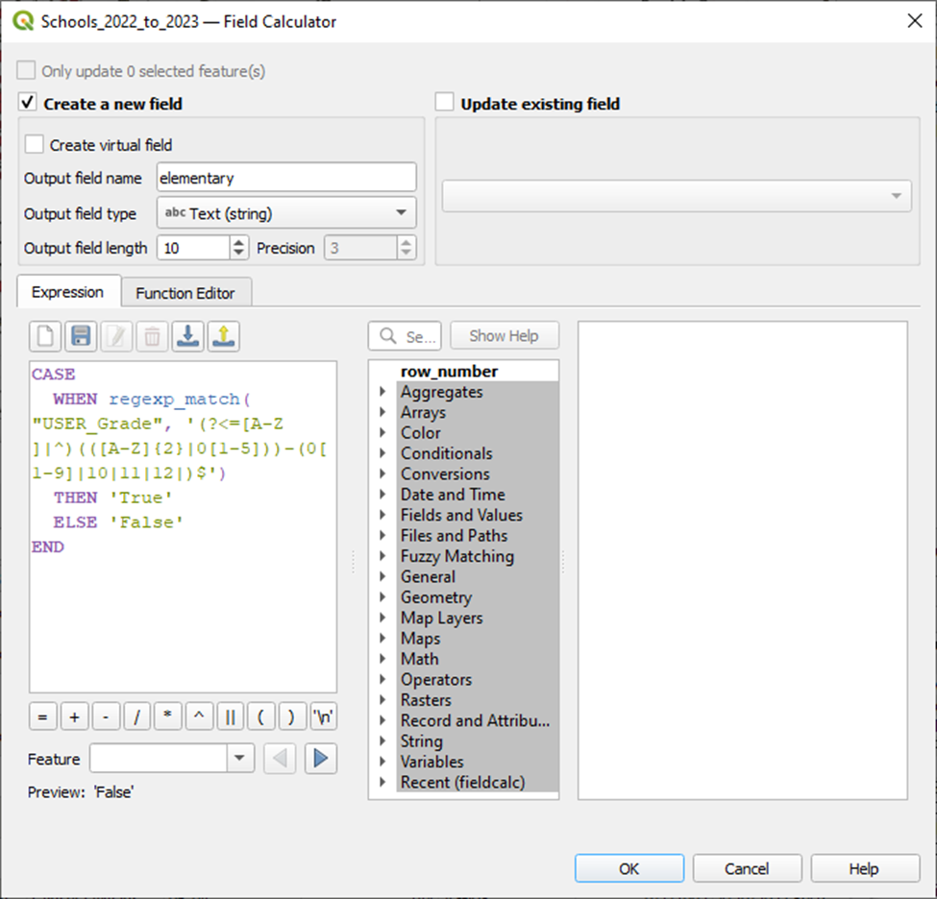Viewport: 937px width, 899px height.
Task: Open the Feature selection combo box
Action: (x=171, y=759)
